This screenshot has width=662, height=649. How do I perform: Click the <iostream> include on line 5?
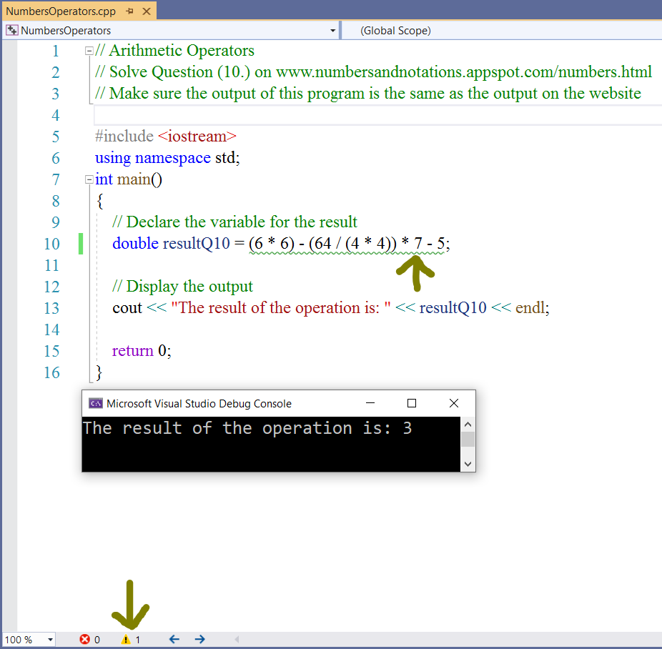click(x=197, y=137)
